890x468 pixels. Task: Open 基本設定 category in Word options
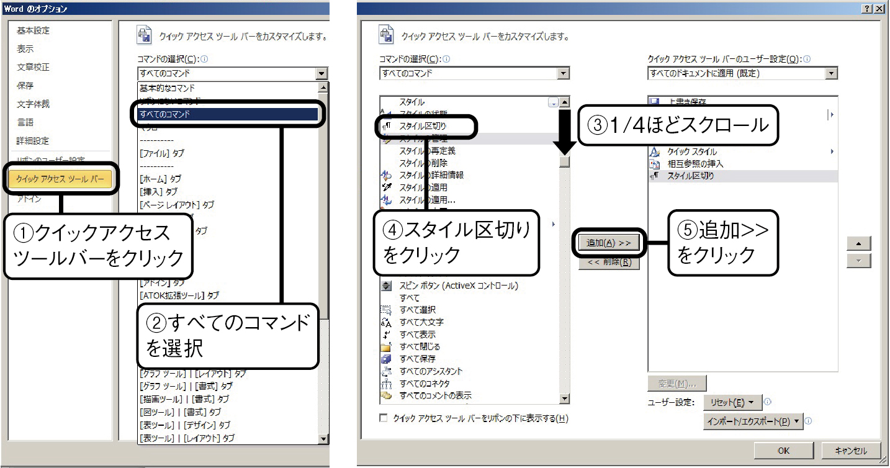click(x=34, y=30)
